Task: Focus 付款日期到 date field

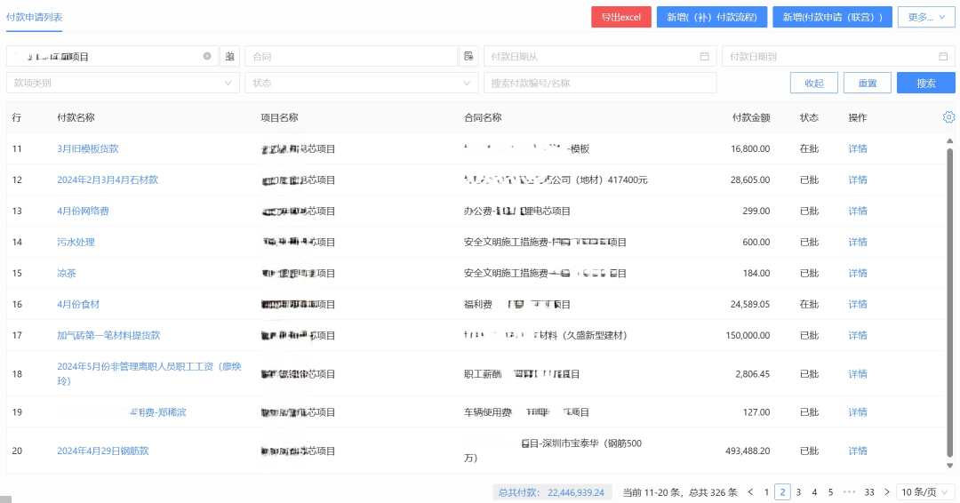Action: (x=838, y=56)
